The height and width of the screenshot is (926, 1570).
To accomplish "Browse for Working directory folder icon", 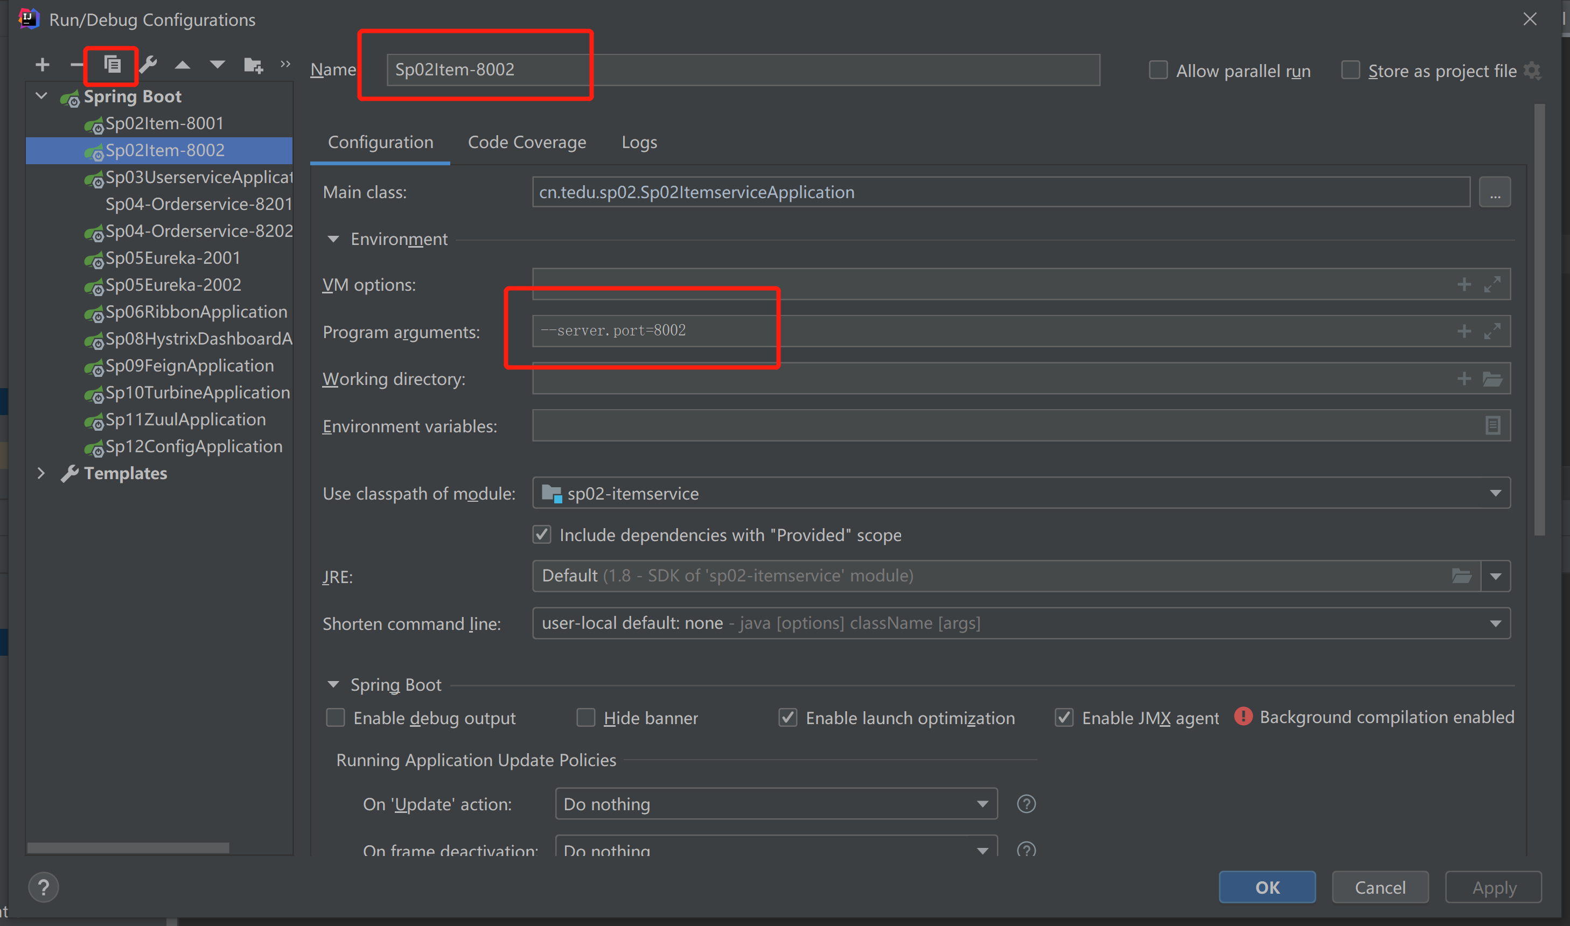I will (x=1492, y=379).
